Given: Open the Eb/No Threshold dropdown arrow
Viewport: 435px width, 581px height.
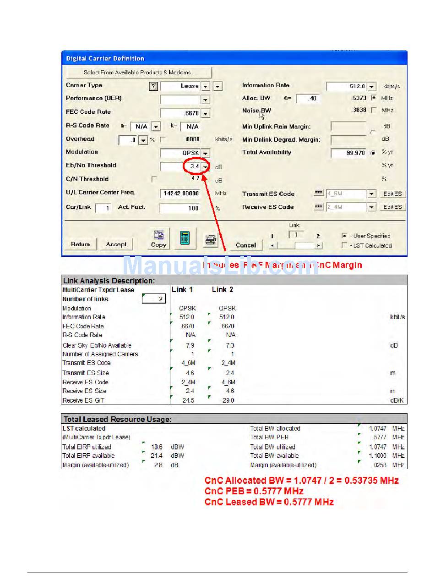Looking at the screenshot, I should [x=206, y=166].
